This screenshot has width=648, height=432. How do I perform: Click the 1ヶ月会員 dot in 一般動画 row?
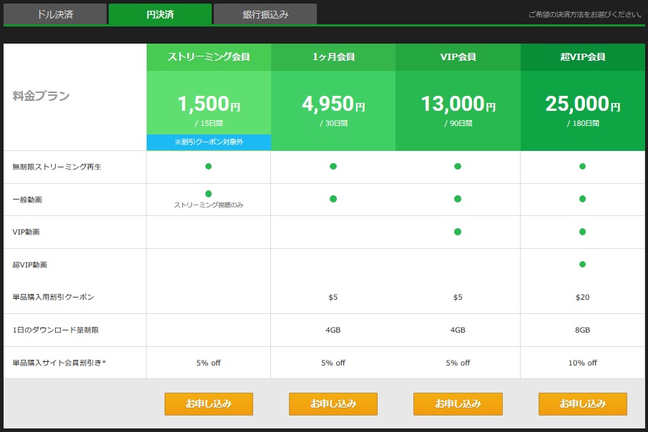(333, 199)
